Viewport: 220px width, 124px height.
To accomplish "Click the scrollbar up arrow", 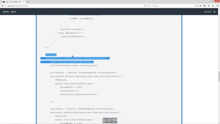I will coord(219,9).
